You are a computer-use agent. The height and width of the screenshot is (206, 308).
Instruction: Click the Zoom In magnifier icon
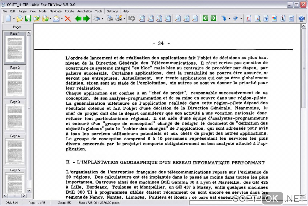click(178, 19)
